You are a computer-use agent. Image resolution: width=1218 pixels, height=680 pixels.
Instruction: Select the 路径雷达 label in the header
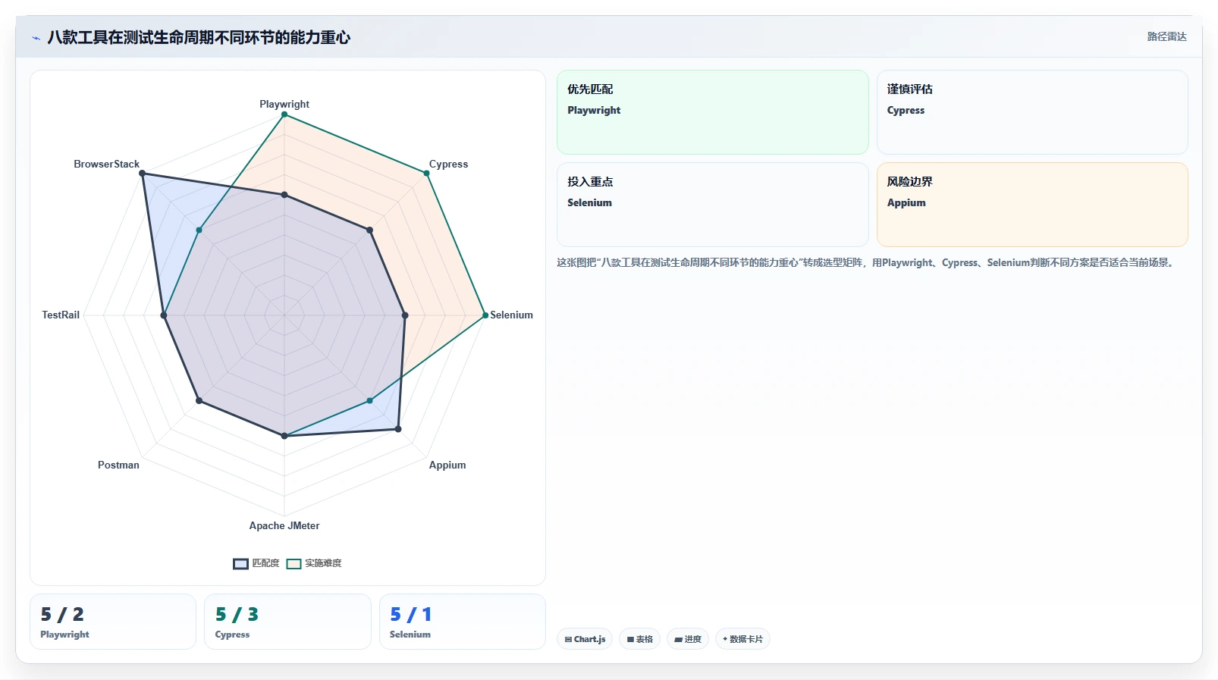coord(1166,36)
